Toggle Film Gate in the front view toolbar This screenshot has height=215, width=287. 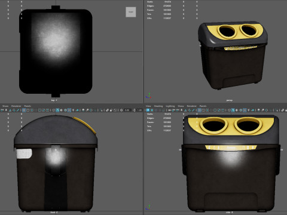[x=28, y=110]
